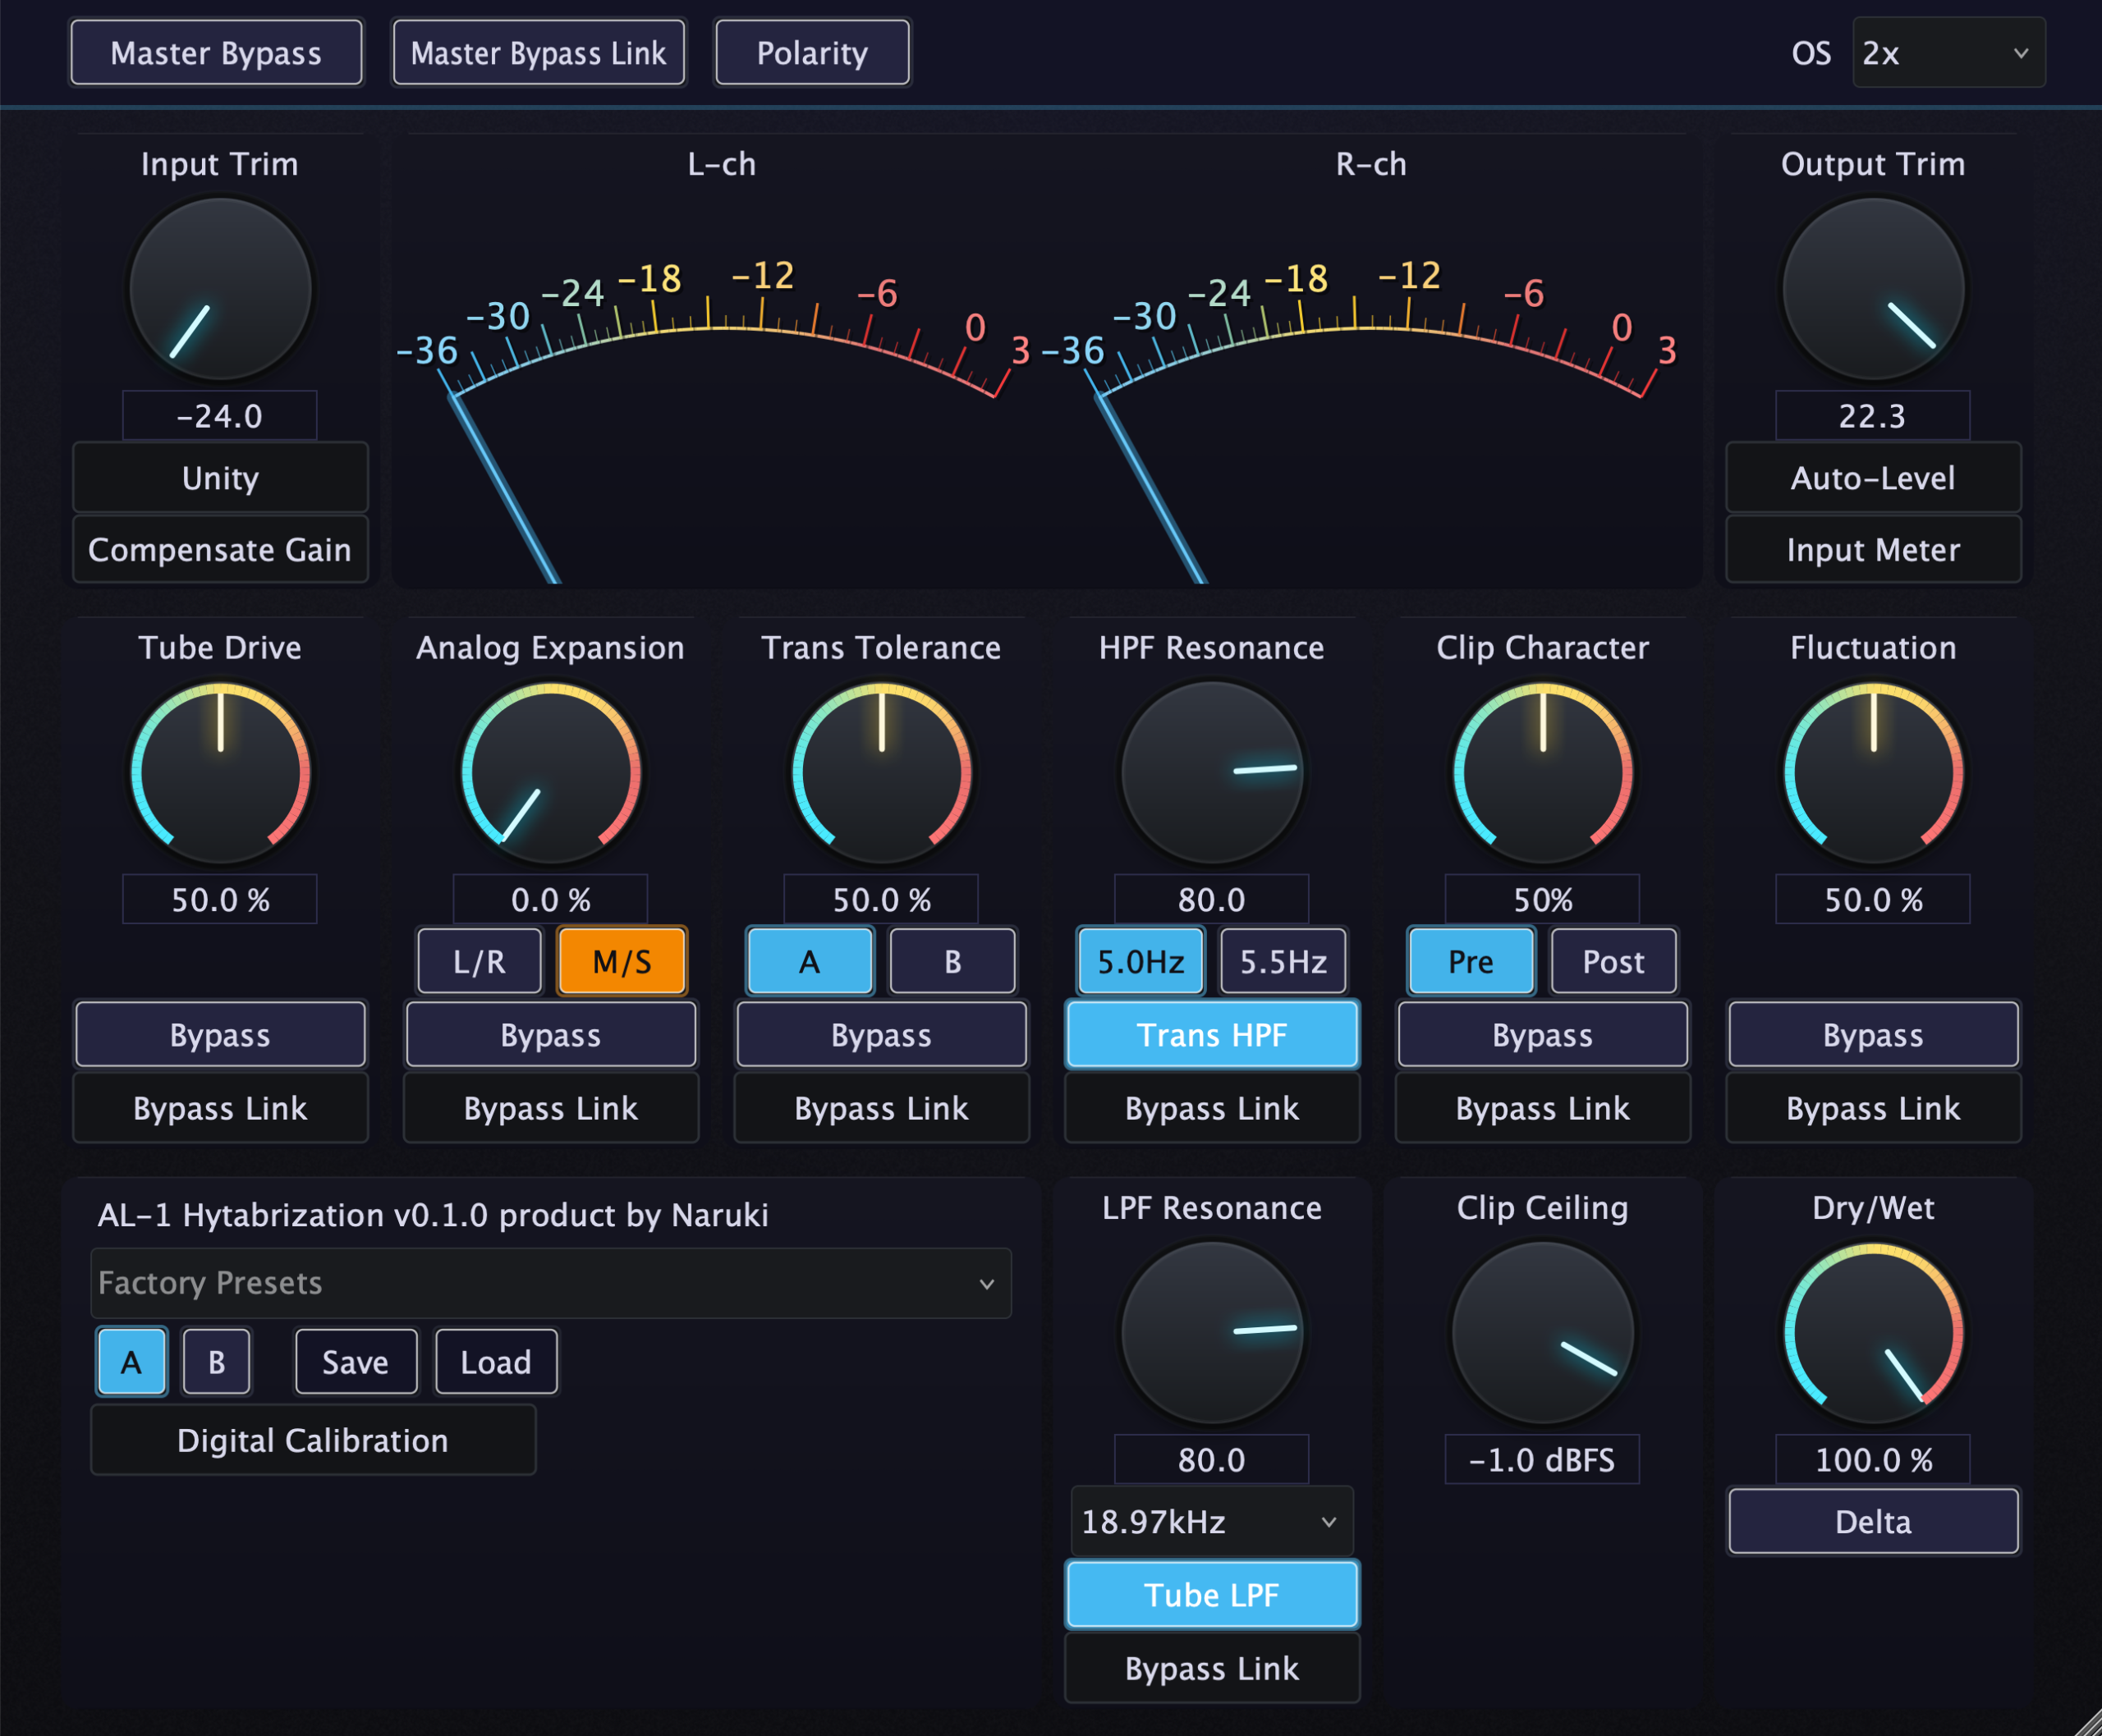Switch to preset slot B
The width and height of the screenshot is (2102, 1736).
point(216,1361)
